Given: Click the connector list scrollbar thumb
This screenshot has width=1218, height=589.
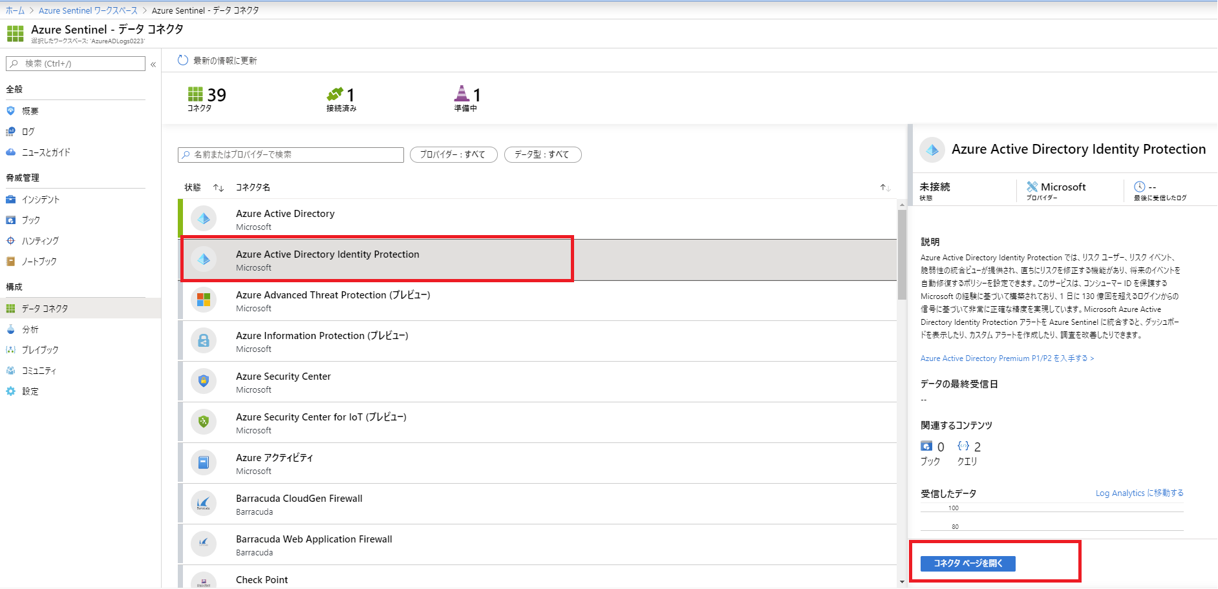Looking at the screenshot, I should 902,254.
